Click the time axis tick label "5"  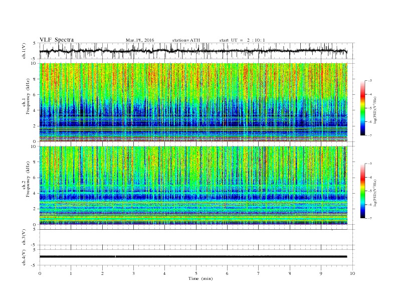point(196,273)
